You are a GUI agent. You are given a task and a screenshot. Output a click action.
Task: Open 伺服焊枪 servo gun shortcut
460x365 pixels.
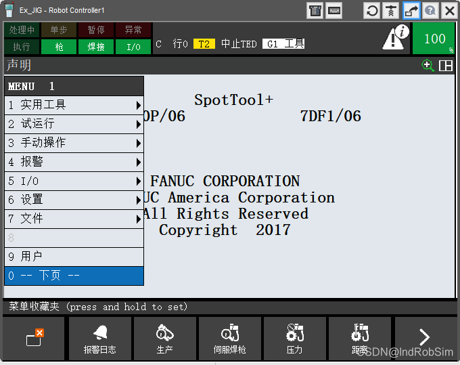230,339
